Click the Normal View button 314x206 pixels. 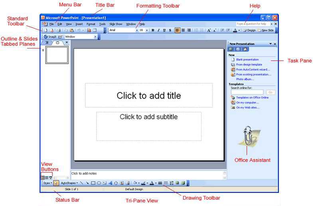click(43, 178)
